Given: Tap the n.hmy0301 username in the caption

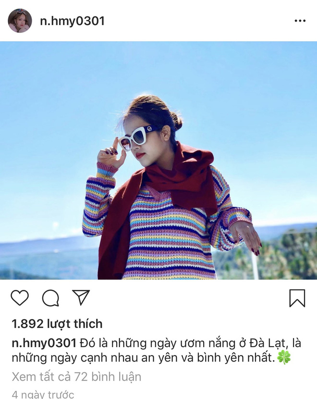Looking at the screenshot, I should coord(44,343).
